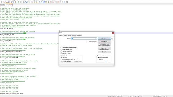173x97 pixels.
Task: Tick the small checkbox beside 'Найти далее'
Action: (x=112, y=39)
